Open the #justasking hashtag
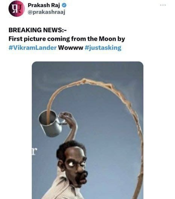The width and height of the screenshot is (175, 199). point(103,48)
